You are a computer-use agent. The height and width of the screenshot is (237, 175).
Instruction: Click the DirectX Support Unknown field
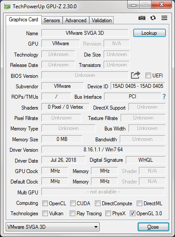[147, 107]
